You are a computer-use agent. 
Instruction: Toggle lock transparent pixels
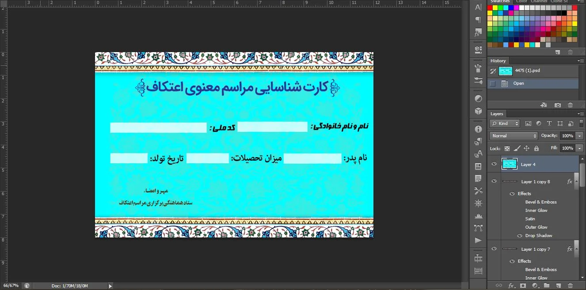[507, 148]
